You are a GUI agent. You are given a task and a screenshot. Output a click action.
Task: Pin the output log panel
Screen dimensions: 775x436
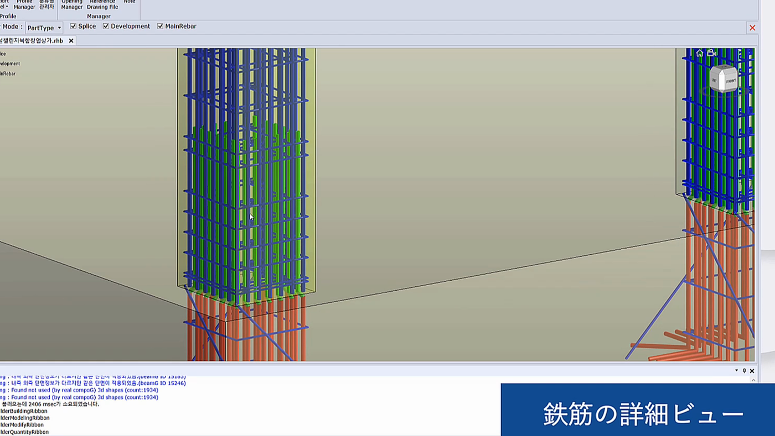745,371
